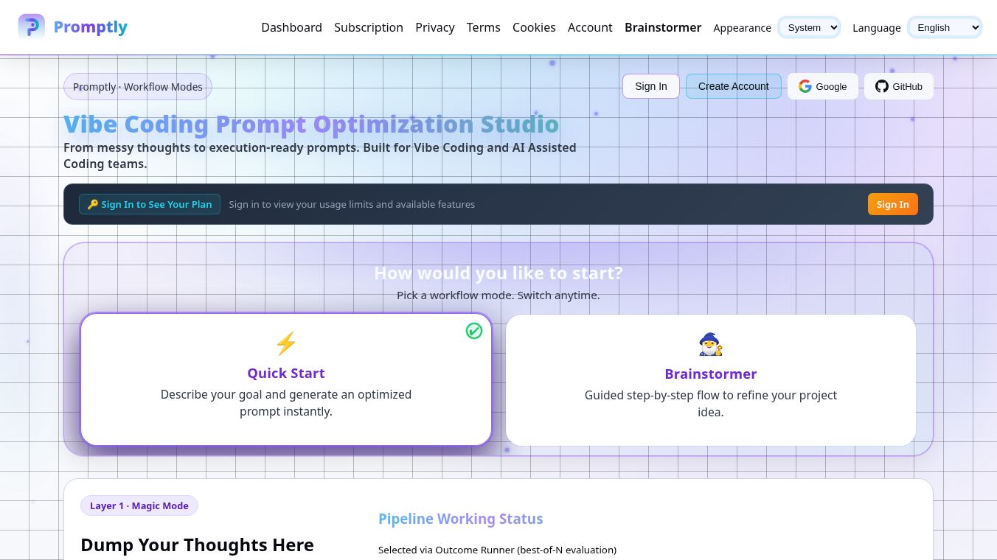Viewport: 997px width, 560px height.
Task: Click the Sign In to See Your Plan badge
Action: click(x=150, y=204)
